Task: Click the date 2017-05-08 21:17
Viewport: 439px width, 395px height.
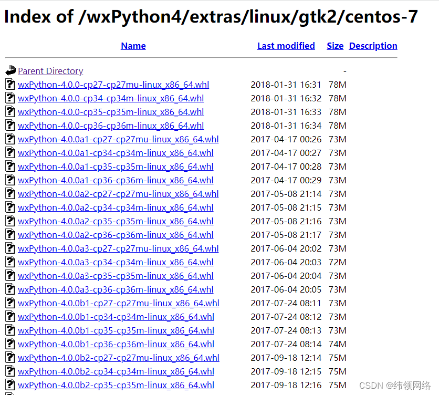Action: tap(286, 235)
